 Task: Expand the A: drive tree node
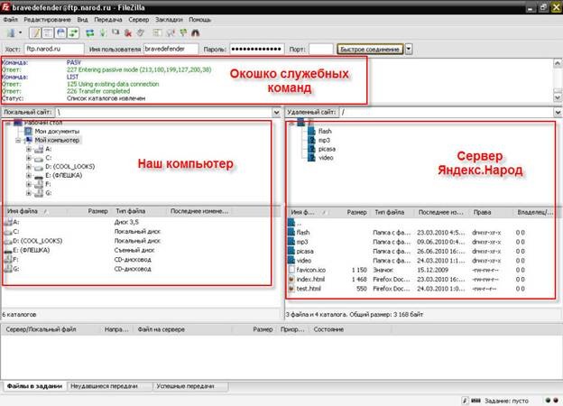coord(28,149)
